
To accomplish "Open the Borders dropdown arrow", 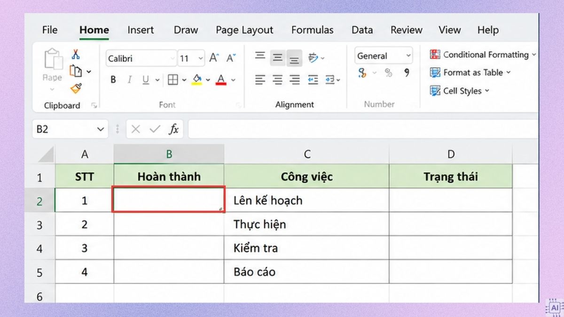I will point(184,80).
